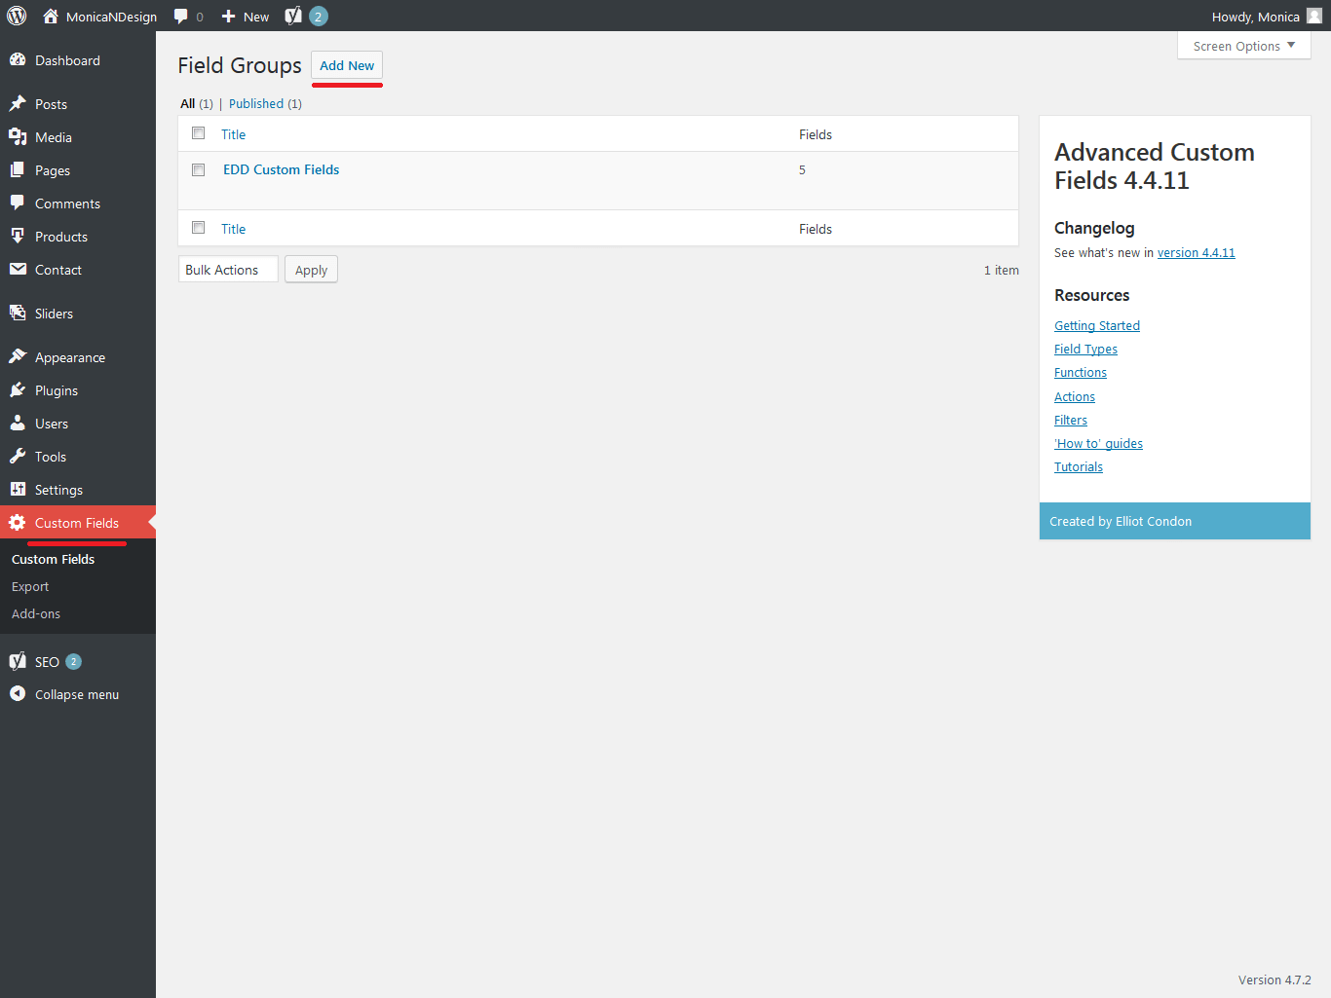This screenshot has width=1331, height=998.
Task: Expand the Screen Options panel
Action: [1244, 46]
